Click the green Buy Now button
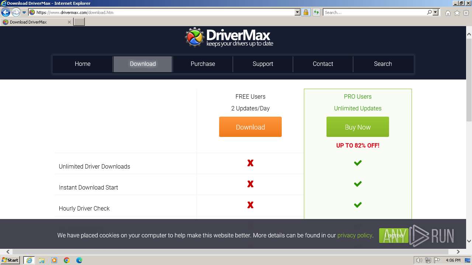 point(358,127)
